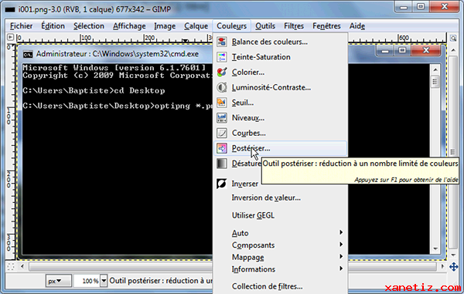Choose Balance des couleurs entry
This screenshot has height=294, width=464.
click(x=280, y=42)
